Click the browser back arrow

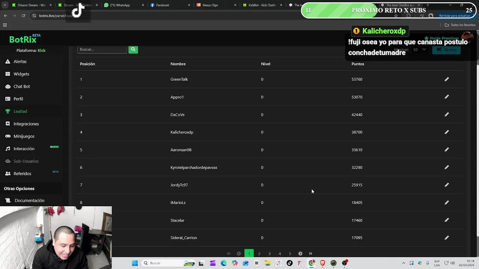tap(5, 16)
